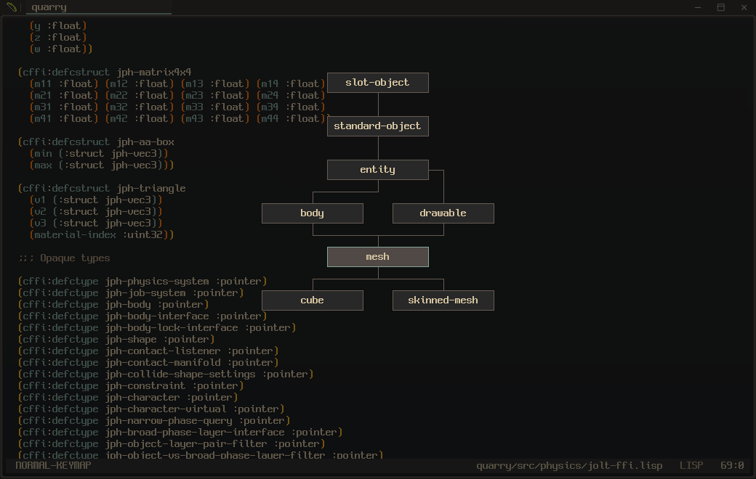
Task: Click the pencil icon in title bar
Action: point(12,7)
